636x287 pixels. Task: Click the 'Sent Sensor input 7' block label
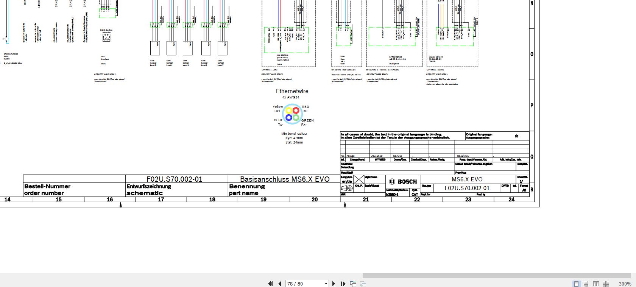pyautogui.click(x=220, y=63)
